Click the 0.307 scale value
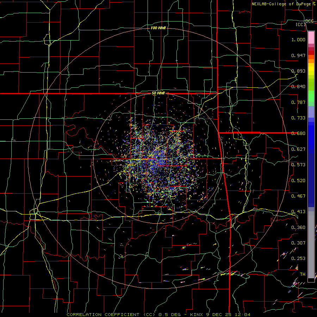This screenshot has height=317, width=317. pyautogui.click(x=298, y=243)
